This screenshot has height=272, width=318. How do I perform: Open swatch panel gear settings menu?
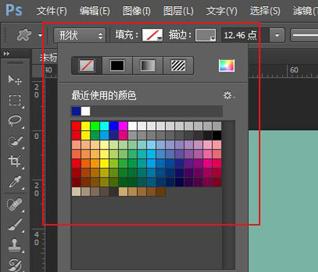click(229, 95)
